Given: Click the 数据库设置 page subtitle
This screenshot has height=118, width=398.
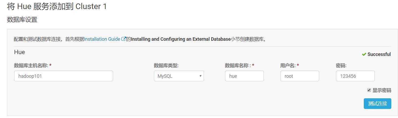Looking at the screenshot, I should (x=22, y=19).
